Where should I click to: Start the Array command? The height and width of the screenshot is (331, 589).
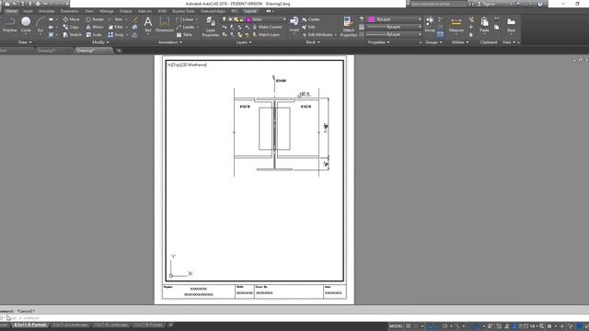[x=116, y=35]
